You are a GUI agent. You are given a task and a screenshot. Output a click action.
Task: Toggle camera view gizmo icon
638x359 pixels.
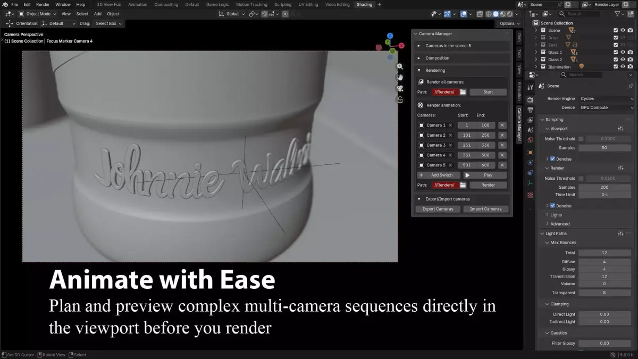[400, 88]
